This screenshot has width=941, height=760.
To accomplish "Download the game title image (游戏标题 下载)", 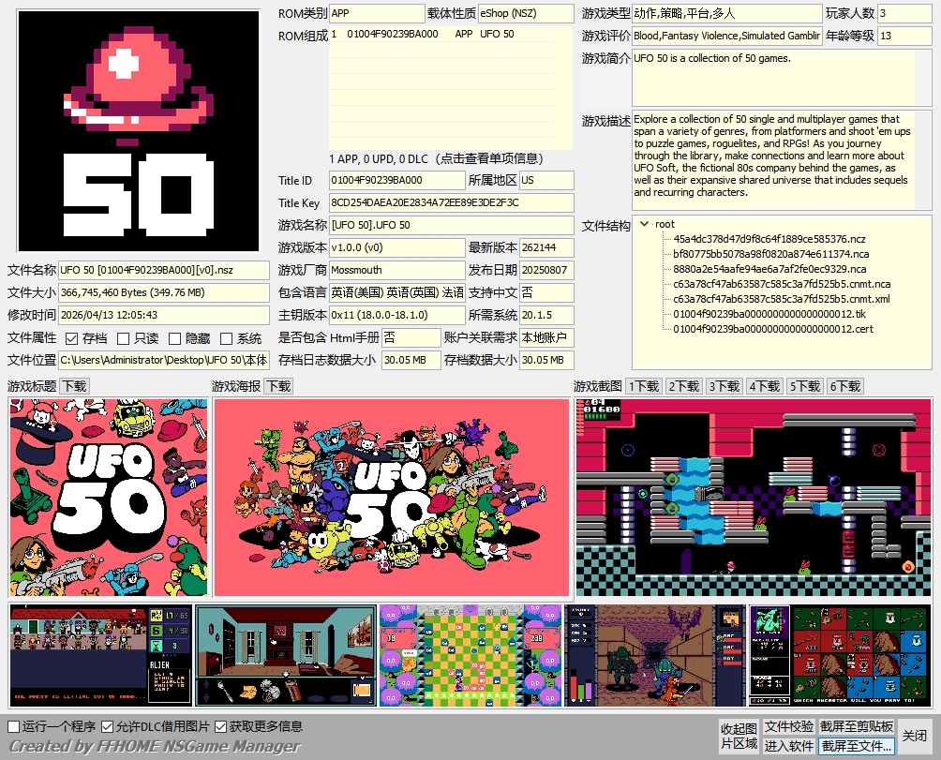I will [x=75, y=386].
